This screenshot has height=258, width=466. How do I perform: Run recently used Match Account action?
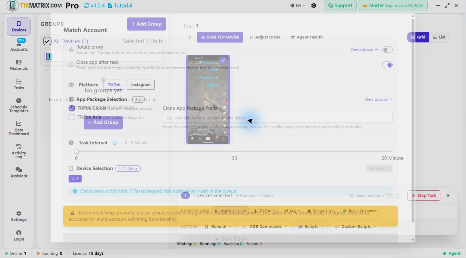coord(230,211)
